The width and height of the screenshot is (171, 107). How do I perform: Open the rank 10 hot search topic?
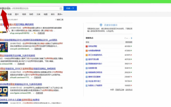click(x=95, y=86)
